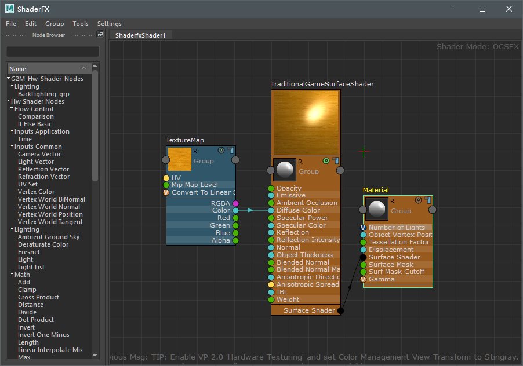Select the Dot Product node in the browser list
The height and width of the screenshot is (366, 523).
(x=36, y=320)
